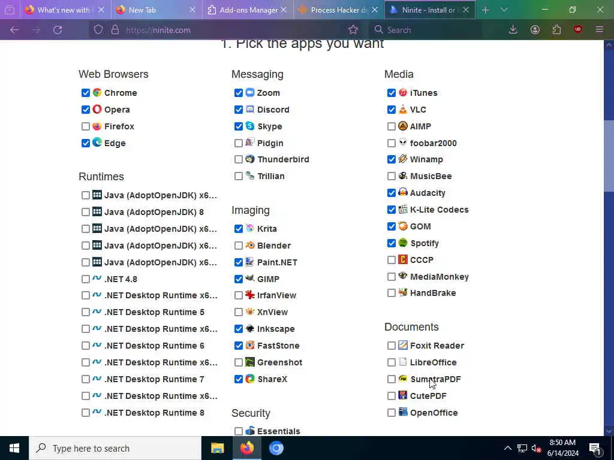Screen dimensions: 614x460
Task: Check the Java (AdoptOpenJDK) 8 checkbox
Action: coord(85,212)
